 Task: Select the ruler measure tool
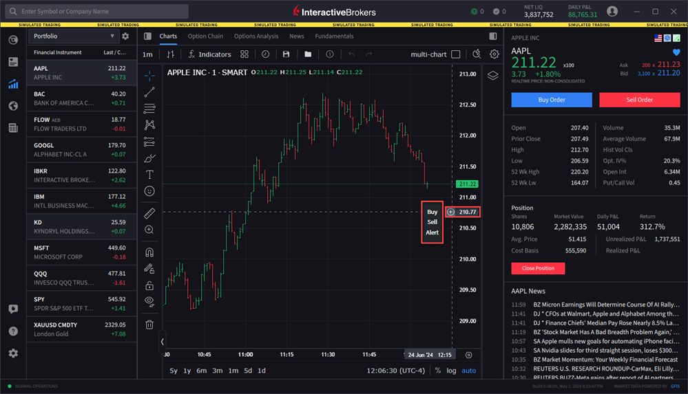tap(149, 213)
